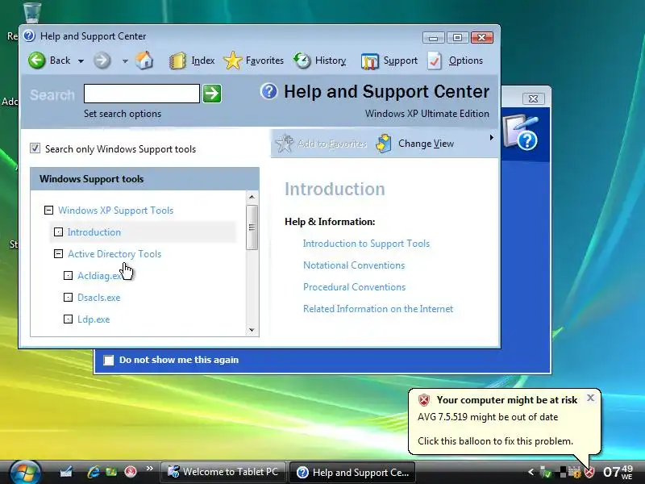Viewport: 645px width, 484px height.
Task: Open the Forward history dropdown arrow
Action: 125,61
